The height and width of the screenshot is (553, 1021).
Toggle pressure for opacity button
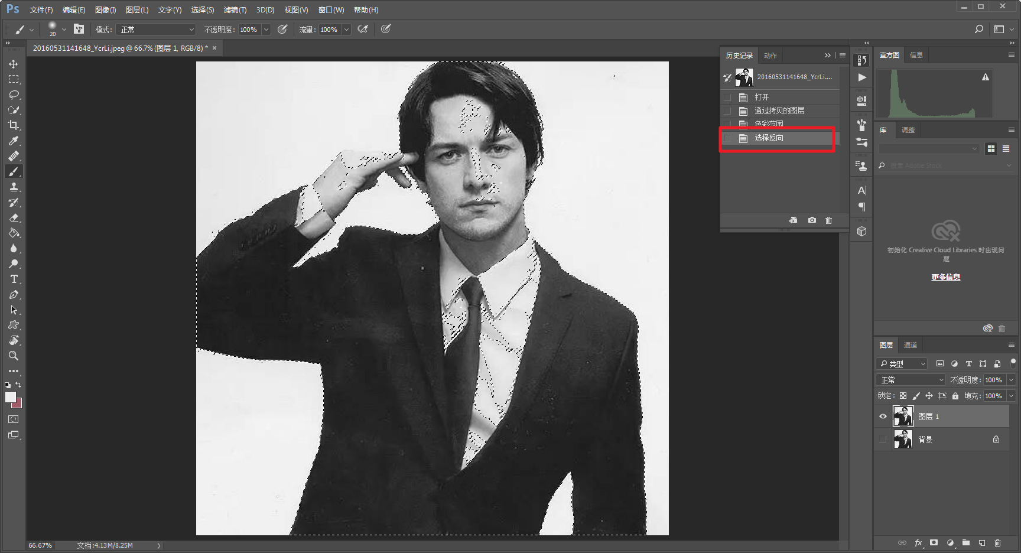282,29
